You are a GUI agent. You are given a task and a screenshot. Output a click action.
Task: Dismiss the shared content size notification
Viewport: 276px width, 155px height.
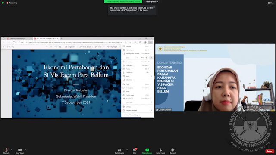154,7
